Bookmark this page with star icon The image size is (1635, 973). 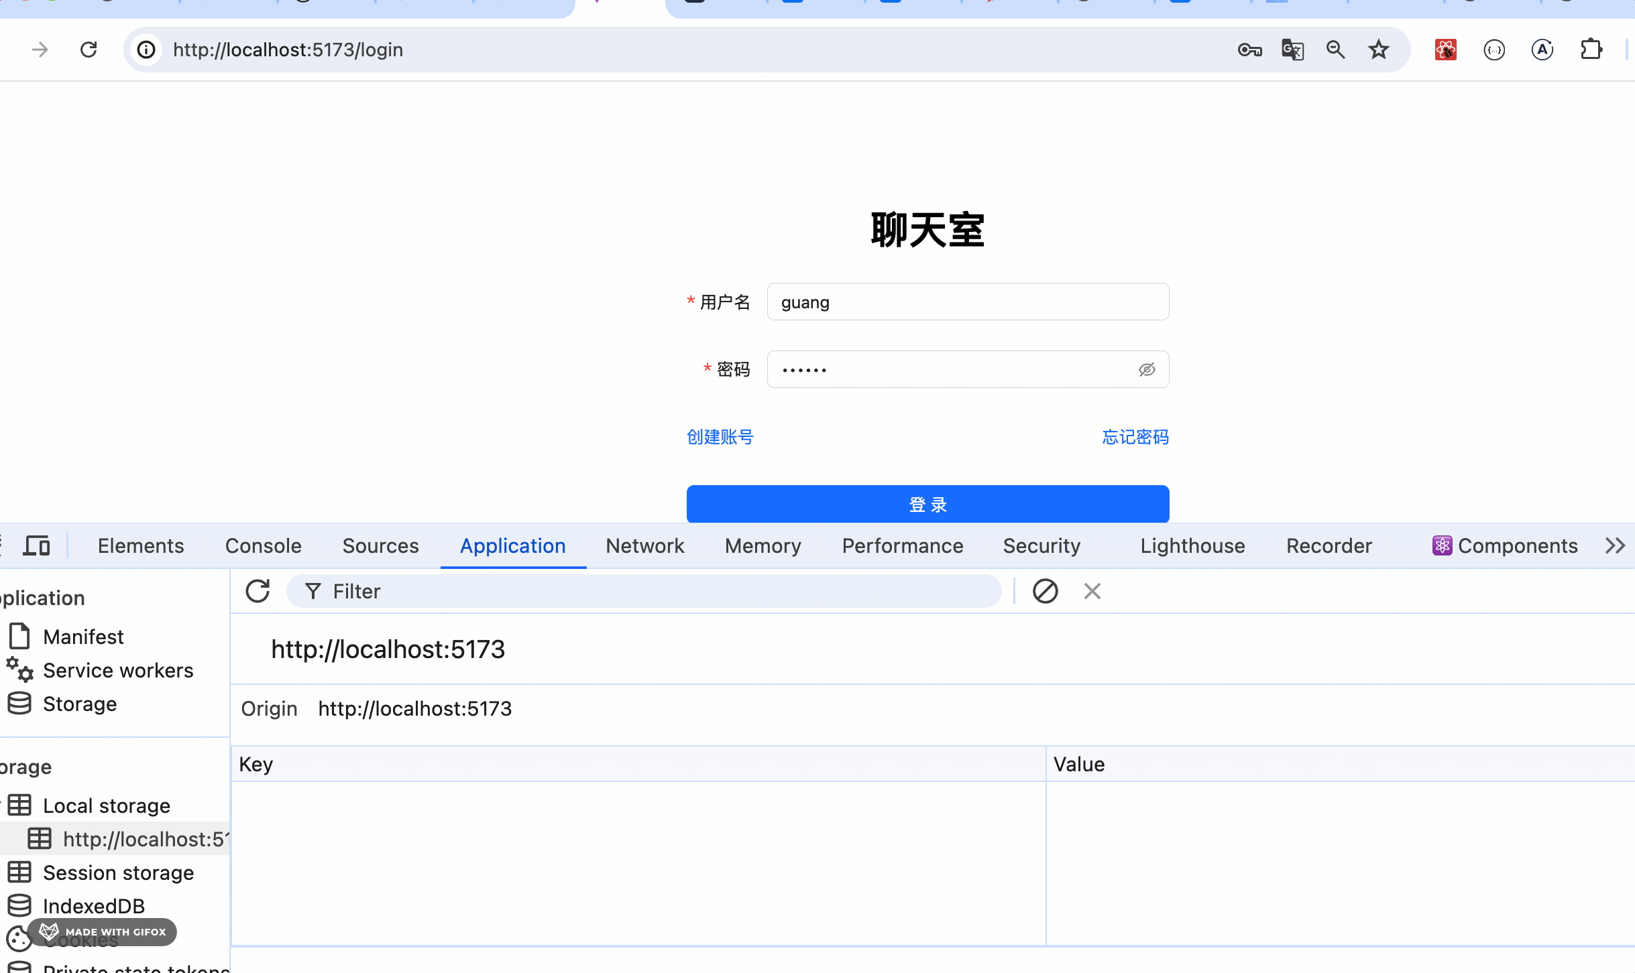coord(1379,50)
